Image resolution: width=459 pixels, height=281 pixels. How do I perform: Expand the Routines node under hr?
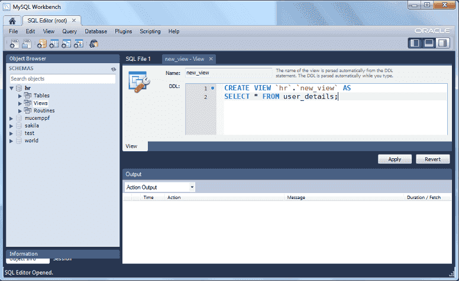coord(20,111)
